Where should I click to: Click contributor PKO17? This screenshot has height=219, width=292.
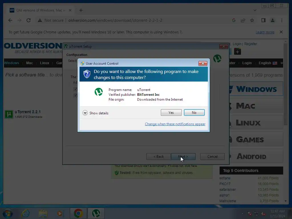[x=225, y=184]
